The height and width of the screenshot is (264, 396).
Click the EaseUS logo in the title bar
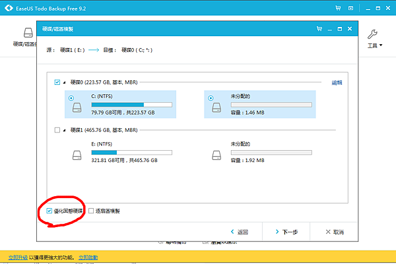pyautogui.click(x=9, y=8)
